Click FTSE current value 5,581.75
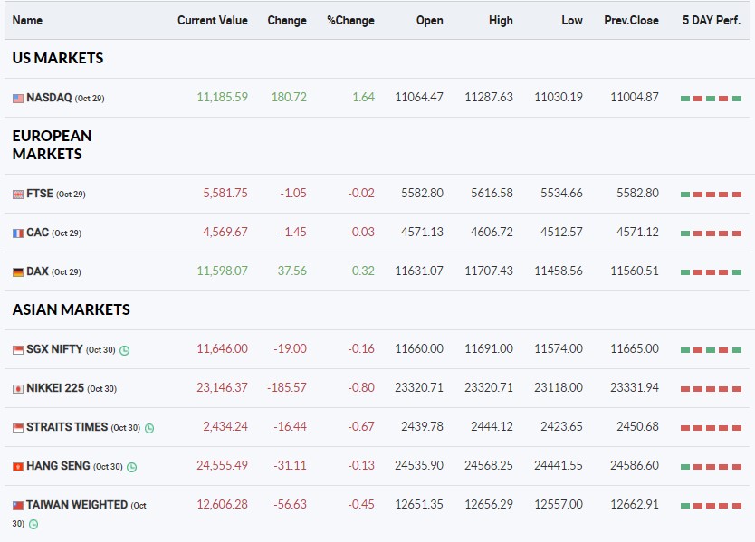755x542 pixels. tap(225, 193)
